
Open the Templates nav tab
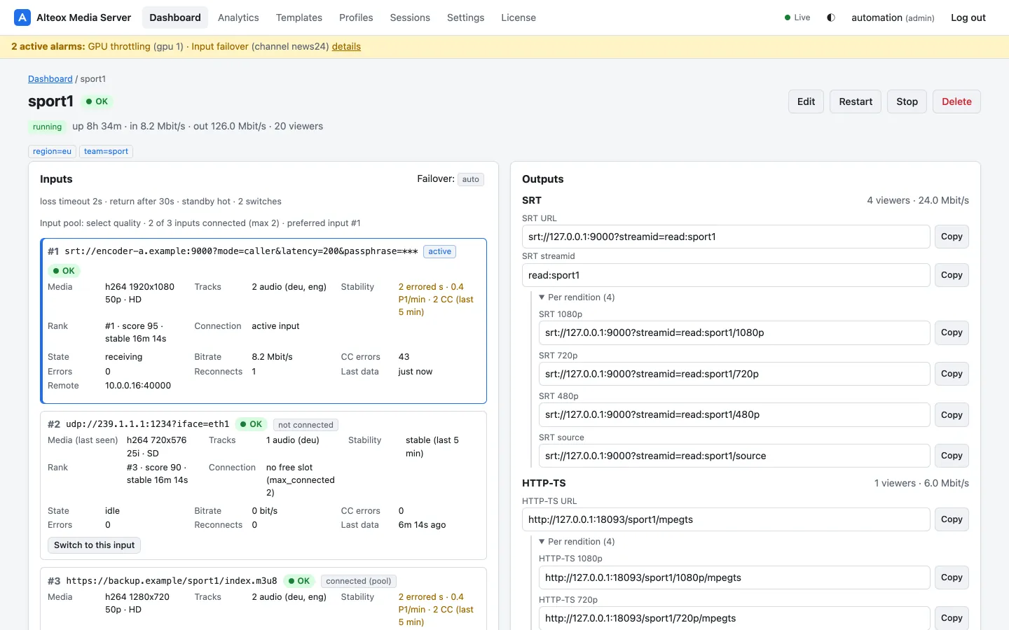(x=299, y=17)
